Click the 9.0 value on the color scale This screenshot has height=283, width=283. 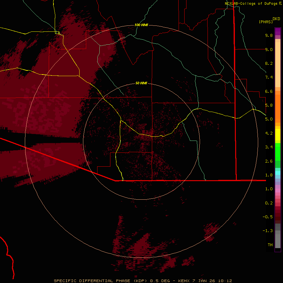[x=269, y=49]
